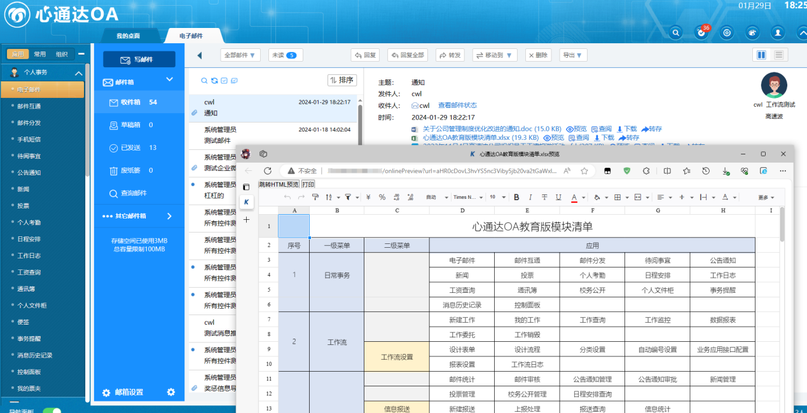
Task: Click 排序 sort button
Action: point(342,80)
